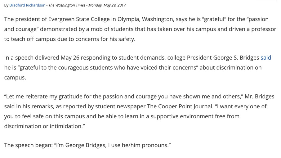Click the quote 'grateful to the courageous students'
This screenshot has height=158, width=281.
[65, 68]
